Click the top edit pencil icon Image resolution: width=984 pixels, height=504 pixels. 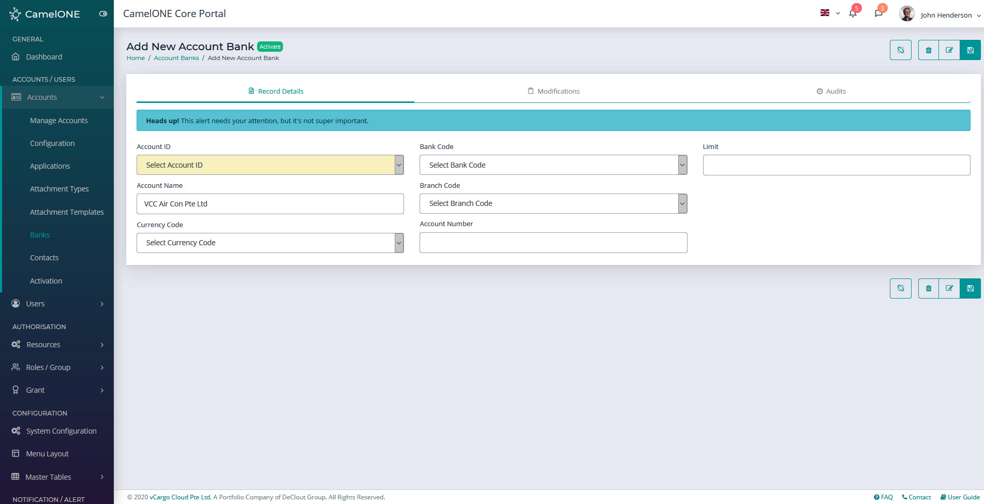(949, 50)
